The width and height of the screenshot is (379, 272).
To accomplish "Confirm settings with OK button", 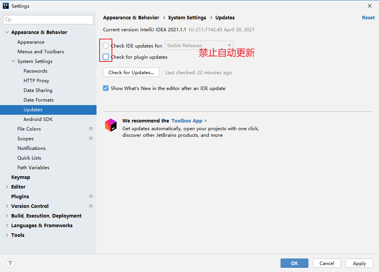I will tap(294, 263).
